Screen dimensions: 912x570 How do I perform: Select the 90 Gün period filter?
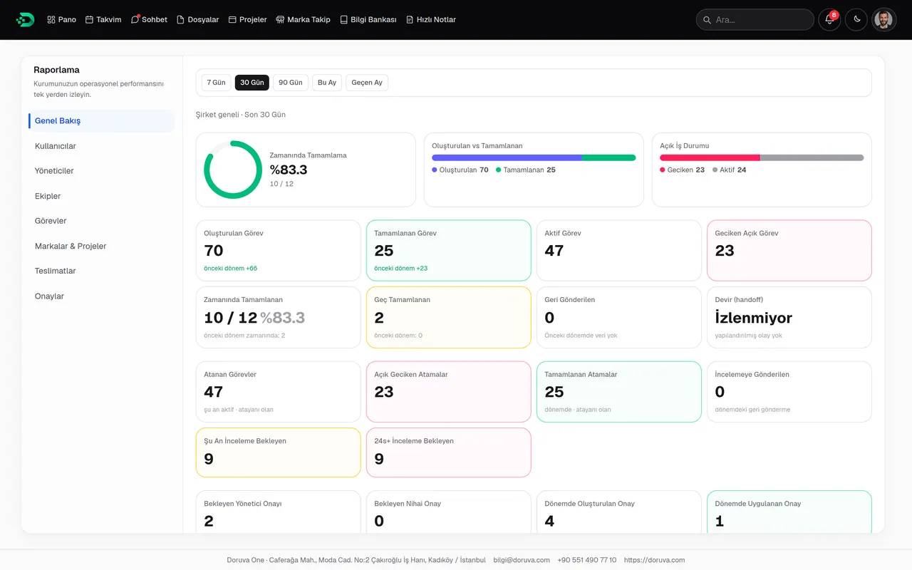(x=291, y=83)
